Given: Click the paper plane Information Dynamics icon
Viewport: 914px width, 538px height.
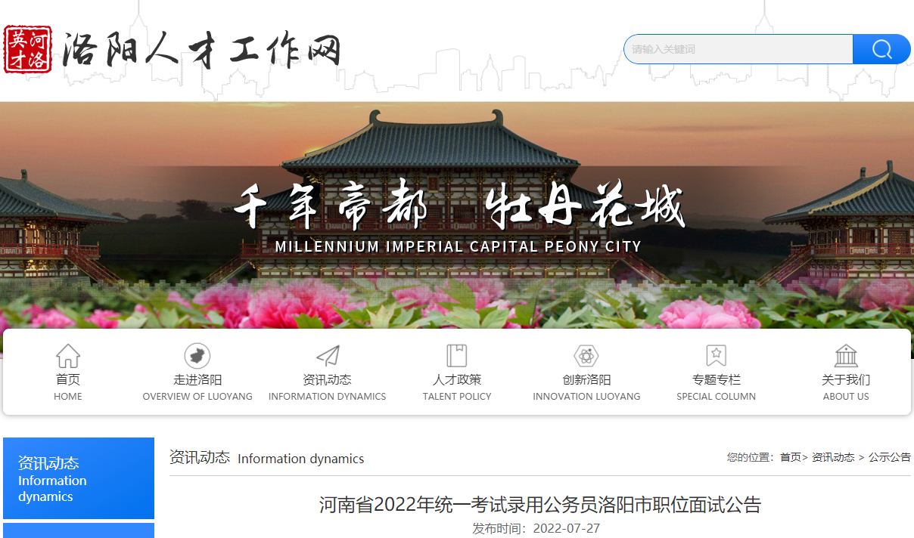Looking at the screenshot, I should pyautogui.click(x=328, y=356).
